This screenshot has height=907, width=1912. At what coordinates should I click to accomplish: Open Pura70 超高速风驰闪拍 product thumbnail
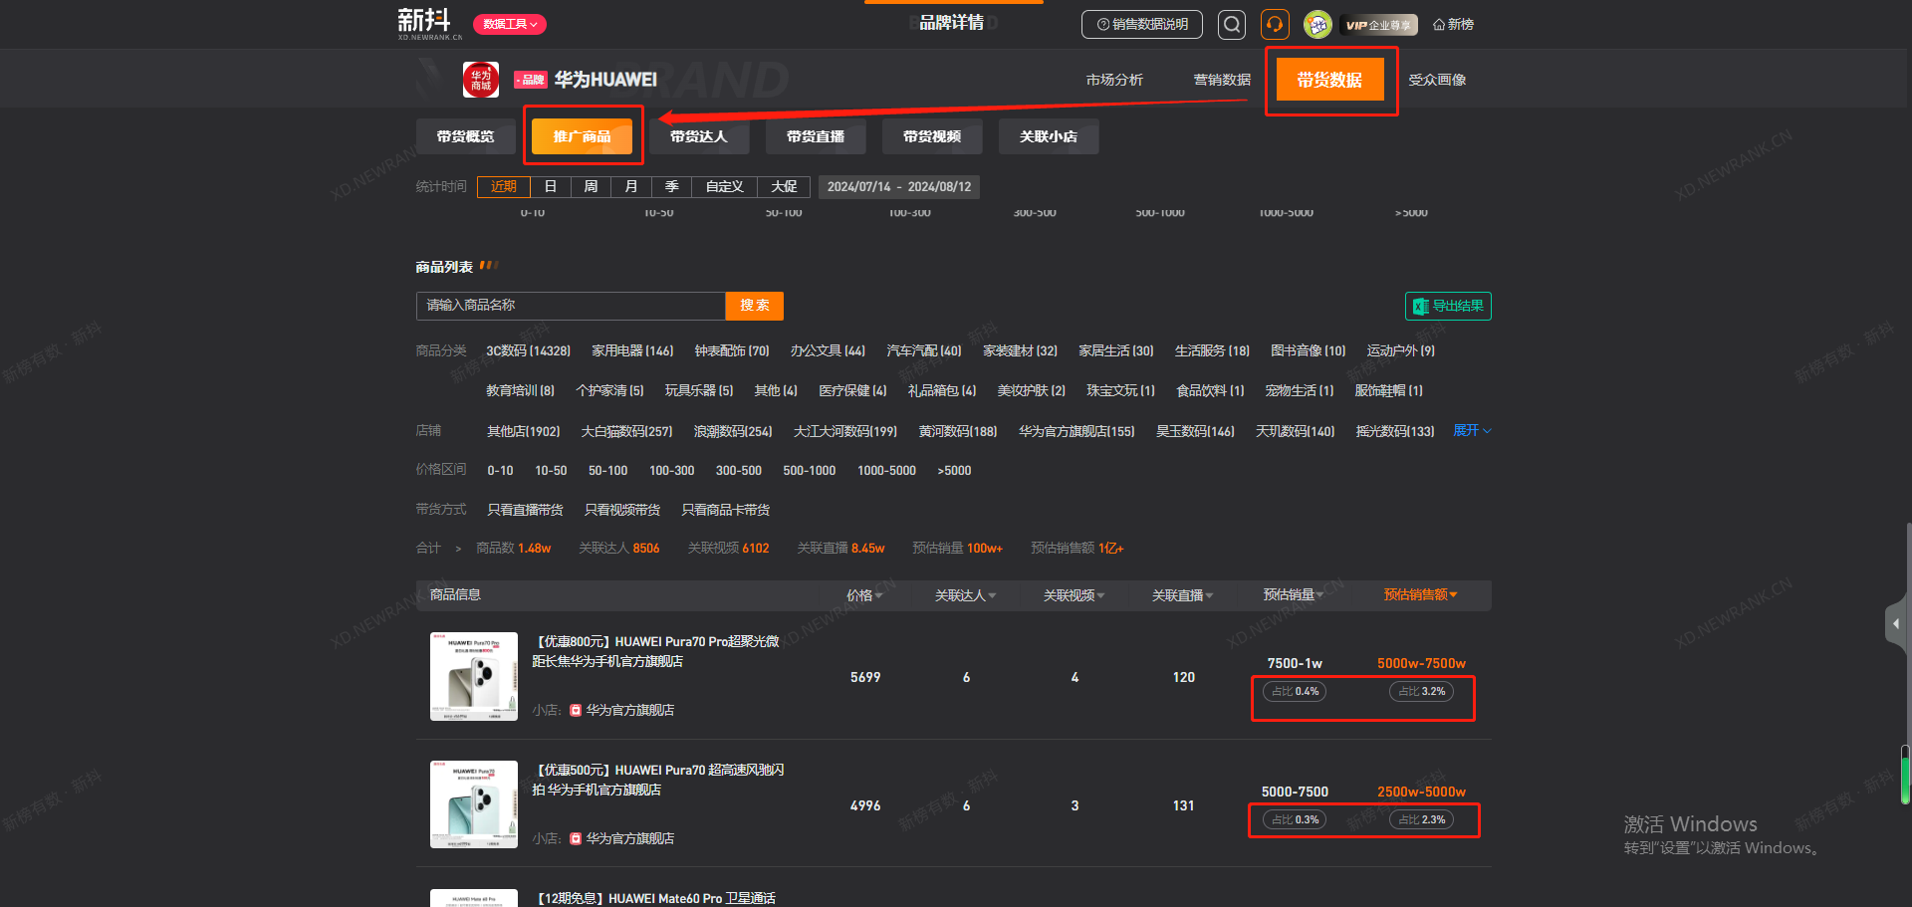pos(474,804)
